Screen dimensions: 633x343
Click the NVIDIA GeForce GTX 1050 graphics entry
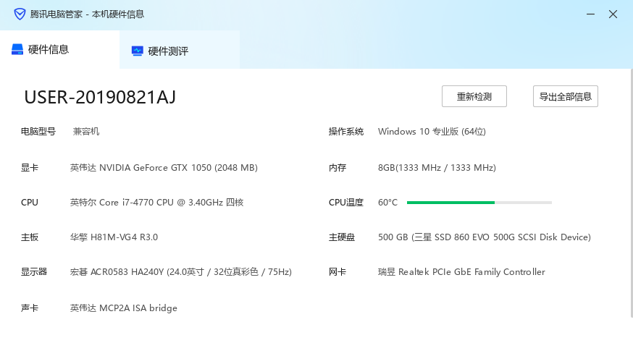pos(164,168)
